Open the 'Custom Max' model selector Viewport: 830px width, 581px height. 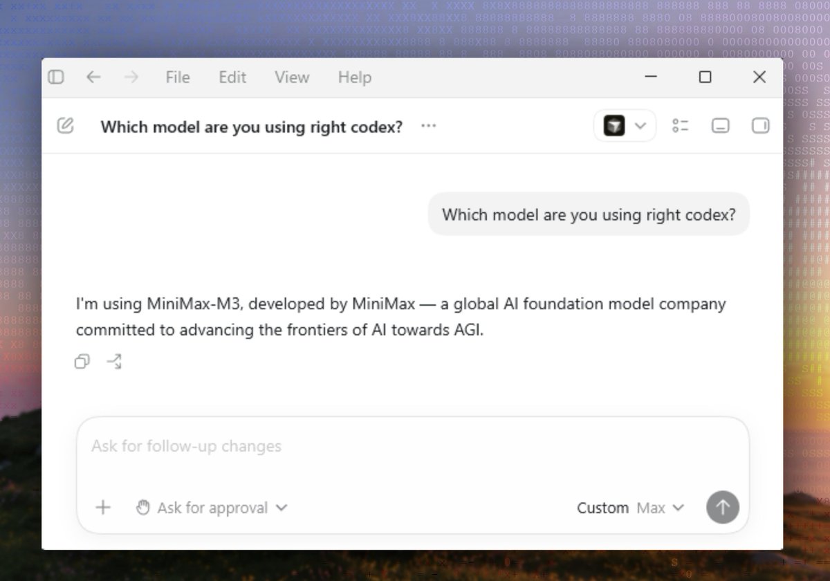[630, 508]
